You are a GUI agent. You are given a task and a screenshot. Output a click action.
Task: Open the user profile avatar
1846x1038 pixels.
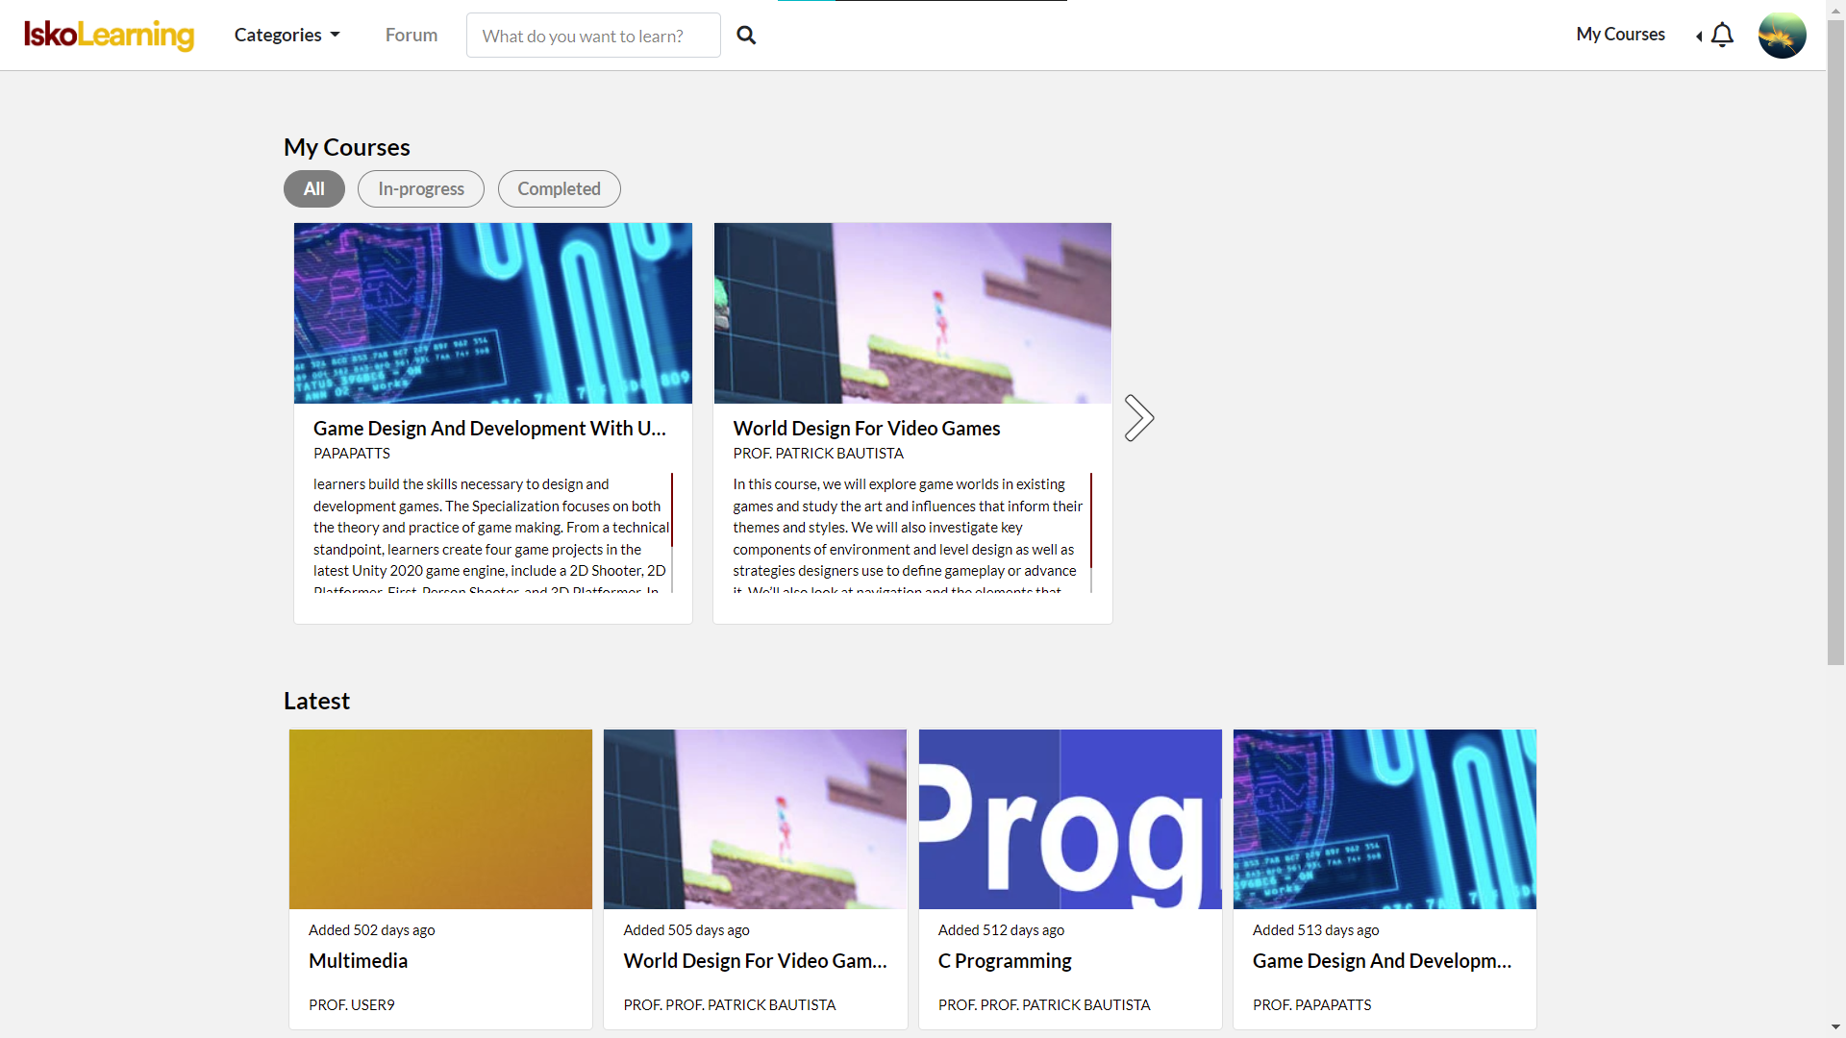click(1782, 36)
